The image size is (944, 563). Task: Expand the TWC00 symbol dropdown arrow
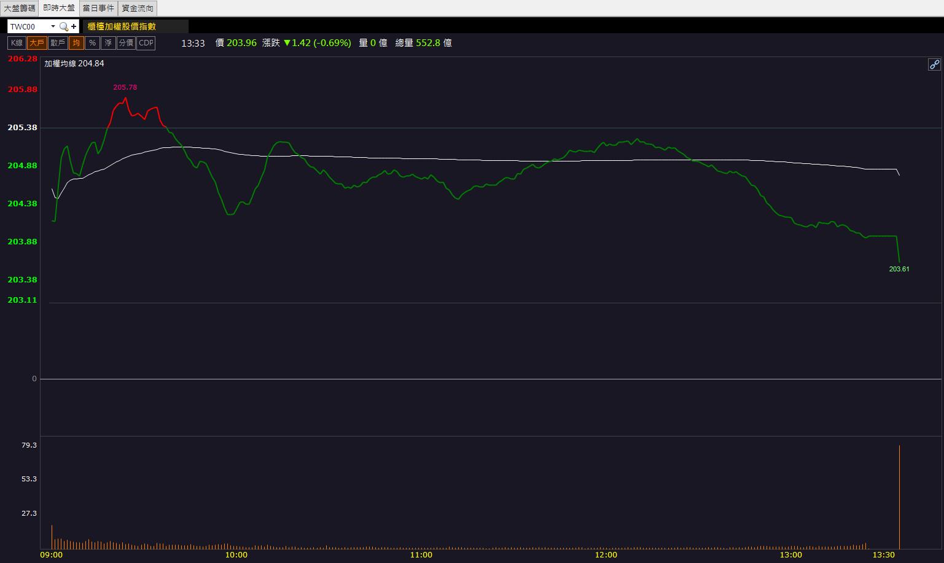[x=53, y=26]
